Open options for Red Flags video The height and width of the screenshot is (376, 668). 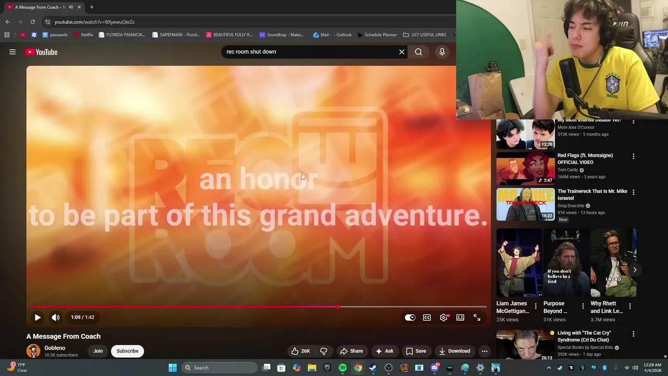634,156
